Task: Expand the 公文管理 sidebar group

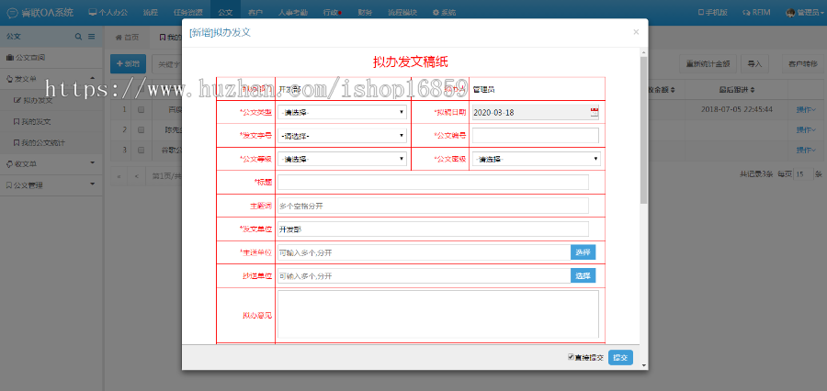Action: [x=51, y=185]
